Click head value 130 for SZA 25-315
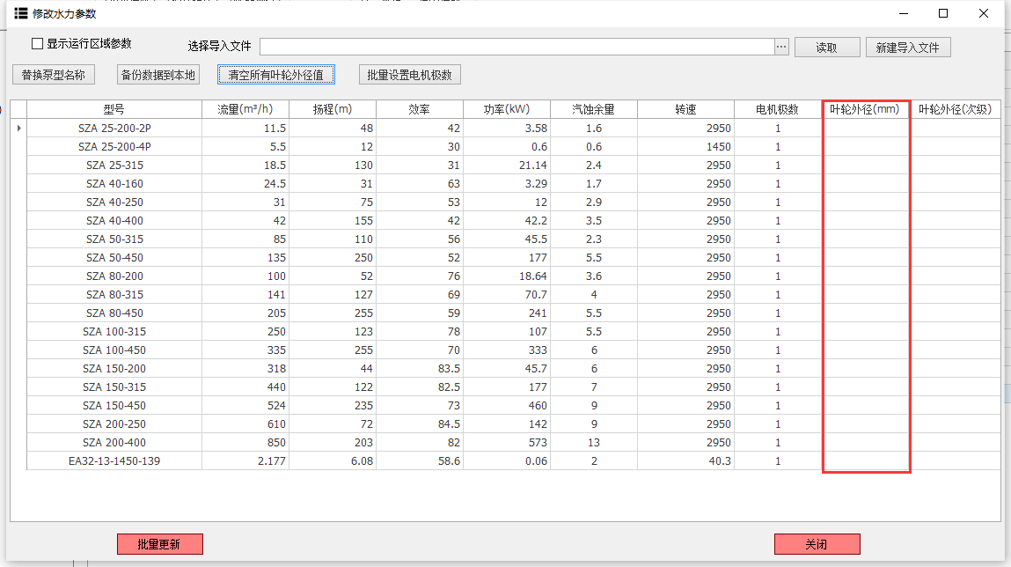1011x567 pixels. (x=333, y=166)
